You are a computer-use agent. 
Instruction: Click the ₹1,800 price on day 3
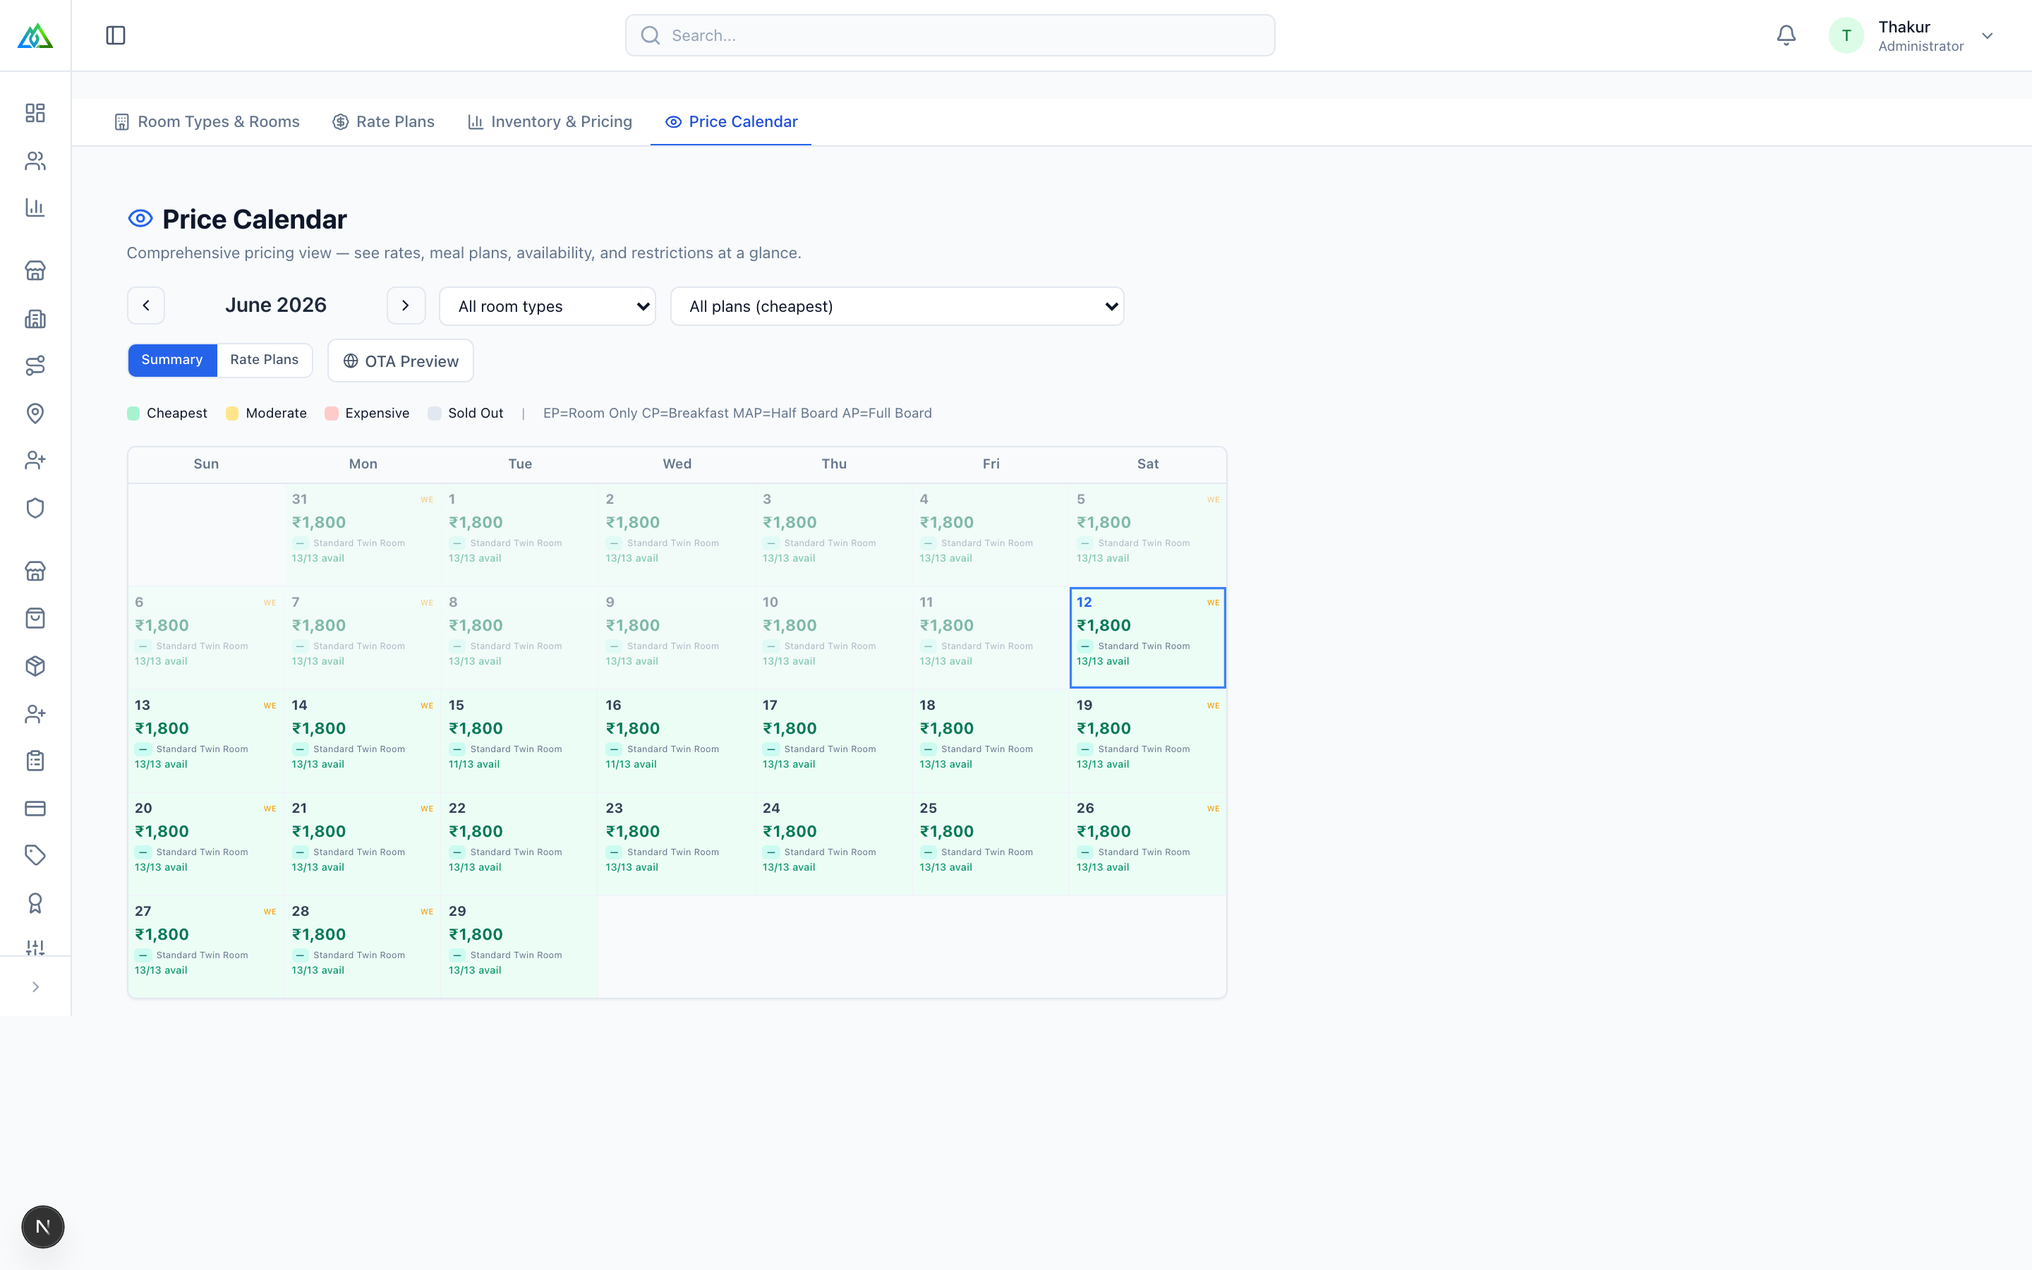[x=790, y=522]
